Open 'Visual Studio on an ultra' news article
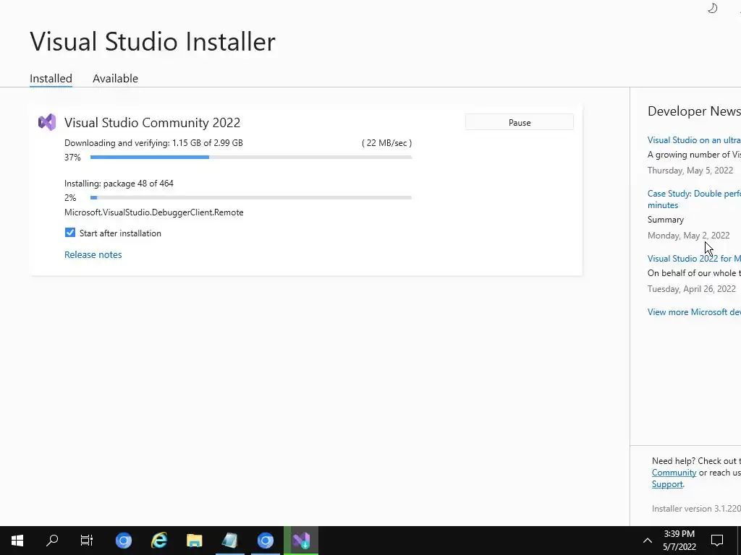This screenshot has height=555, width=741. coord(694,139)
